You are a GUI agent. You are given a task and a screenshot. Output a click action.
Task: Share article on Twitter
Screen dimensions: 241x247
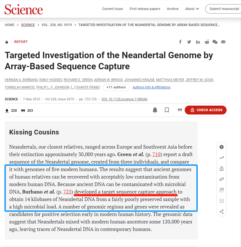click(x=189, y=42)
